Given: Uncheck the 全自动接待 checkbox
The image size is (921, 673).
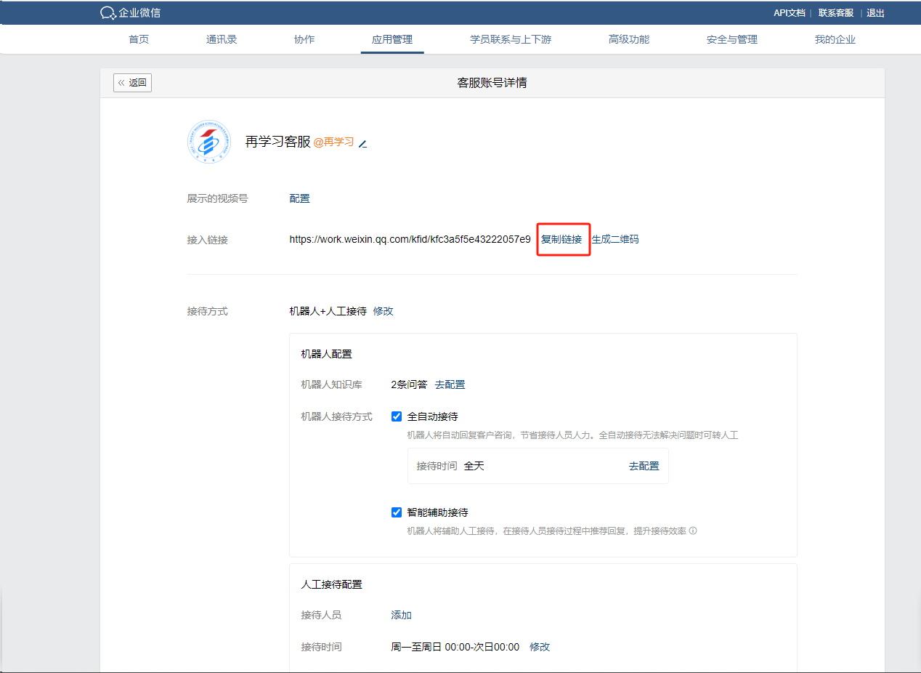Looking at the screenshot, I should (x=397, y=416).
